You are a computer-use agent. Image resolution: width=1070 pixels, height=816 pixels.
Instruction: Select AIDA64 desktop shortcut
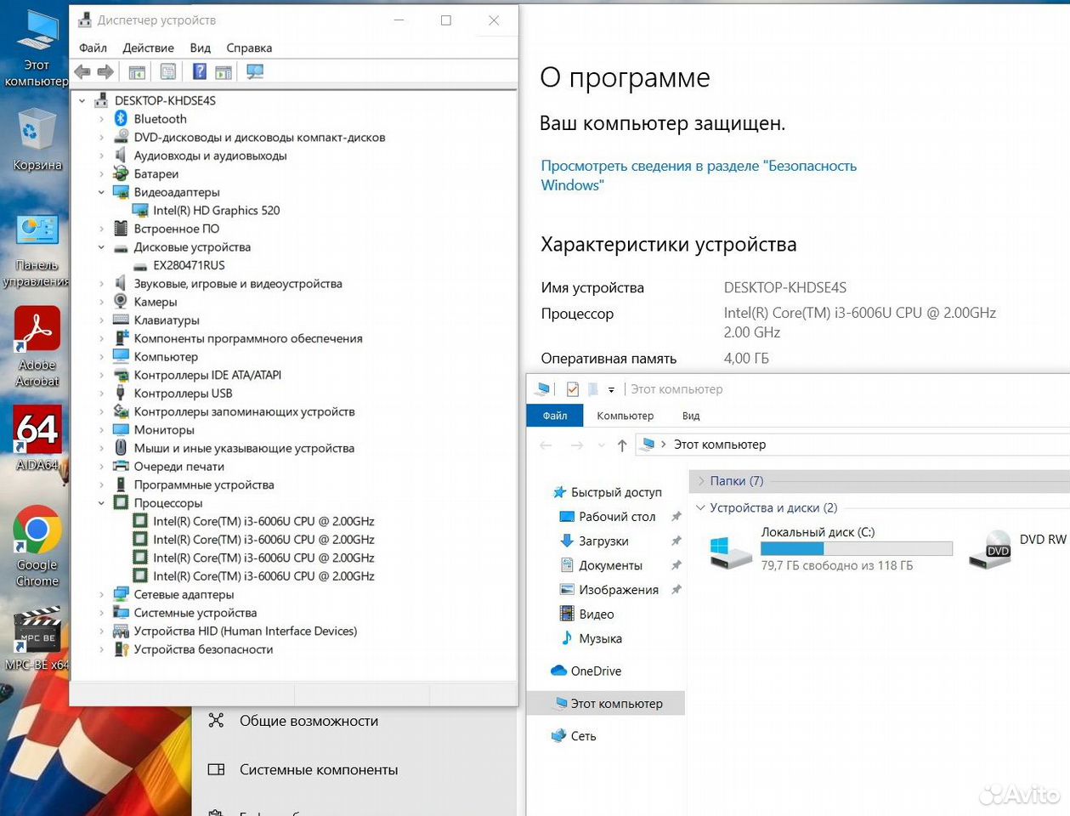click(x=37, y=438)
